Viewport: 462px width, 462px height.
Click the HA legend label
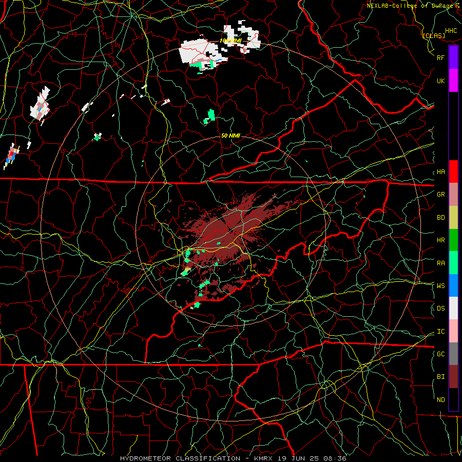click(x=441, y=172)
